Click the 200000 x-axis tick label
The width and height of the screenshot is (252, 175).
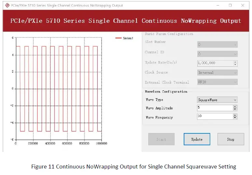point(33,143)
